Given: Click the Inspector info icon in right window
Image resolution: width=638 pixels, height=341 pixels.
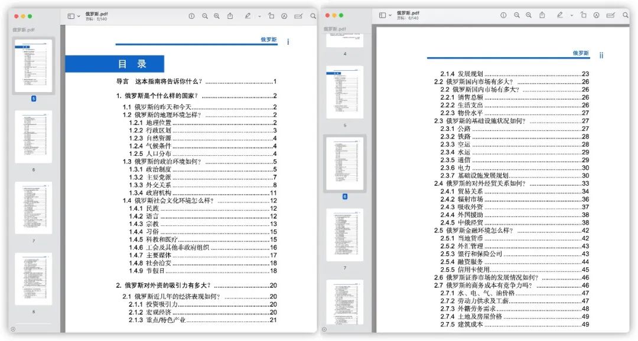Looking at the screenshot, I should [x=503, y=15].
